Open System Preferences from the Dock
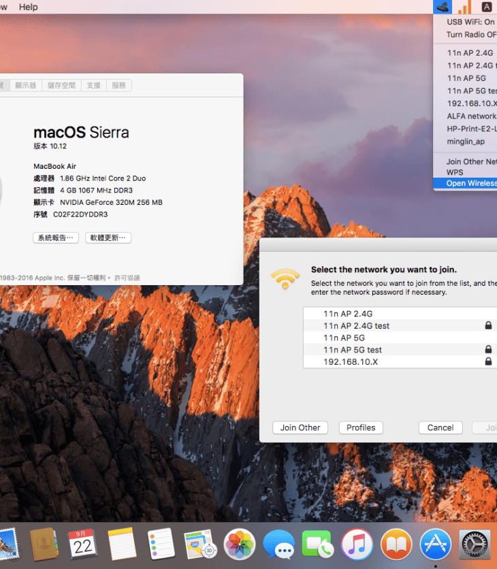The image size is (497, 569). point(475,544)
